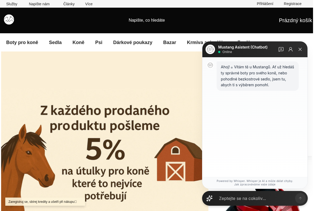Click the search field 'Napište, co hledáte'
Image resolution: width=317 pixels, height=211 pixels.
point(147,20)
